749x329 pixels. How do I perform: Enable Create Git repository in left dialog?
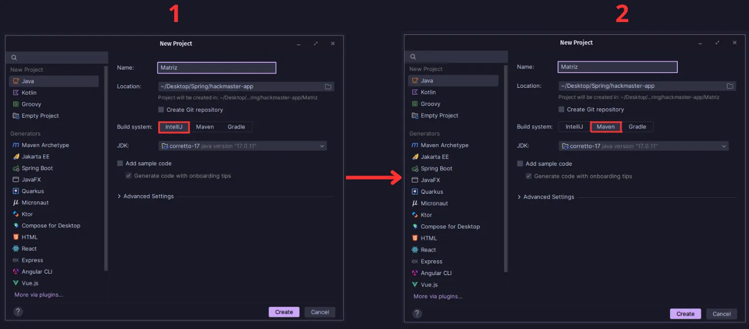[161, 110]
